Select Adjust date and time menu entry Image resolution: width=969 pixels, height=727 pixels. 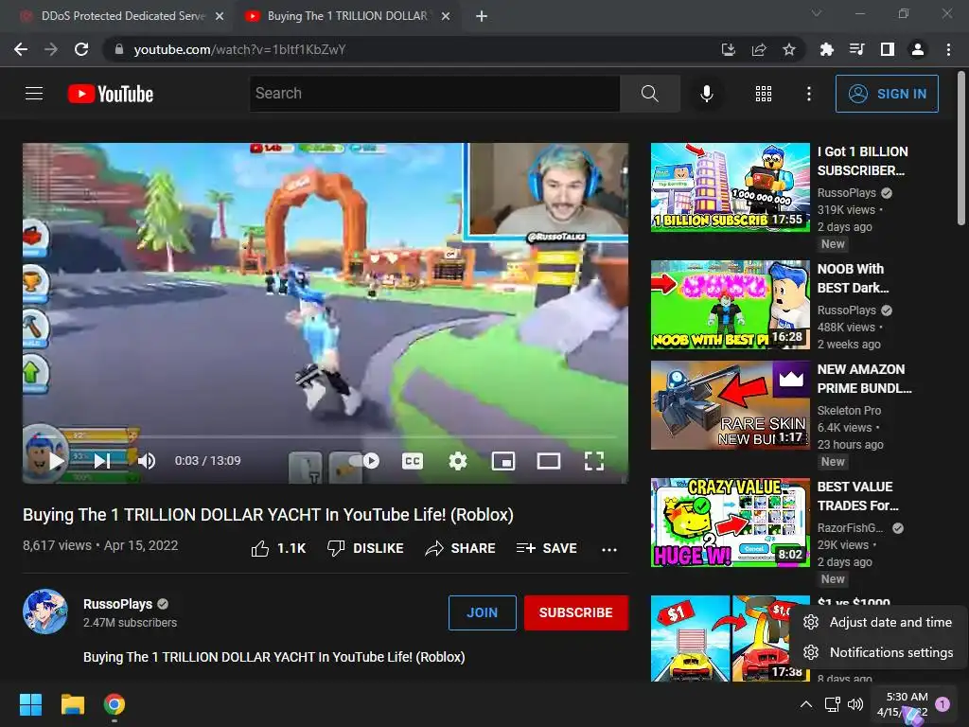pyautogui.click(x=879, y=623)
